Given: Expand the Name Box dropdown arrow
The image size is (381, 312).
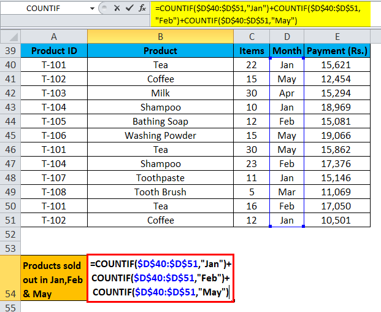Looking at the screenshot, I should pos(92,9).
